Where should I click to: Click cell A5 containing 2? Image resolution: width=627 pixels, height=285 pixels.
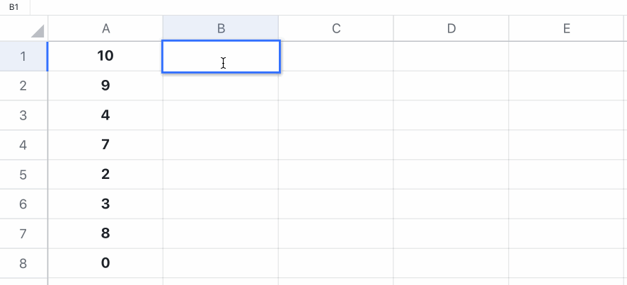pos(105,175)
